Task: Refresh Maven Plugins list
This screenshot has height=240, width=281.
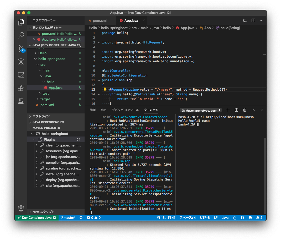Action: 78,139
